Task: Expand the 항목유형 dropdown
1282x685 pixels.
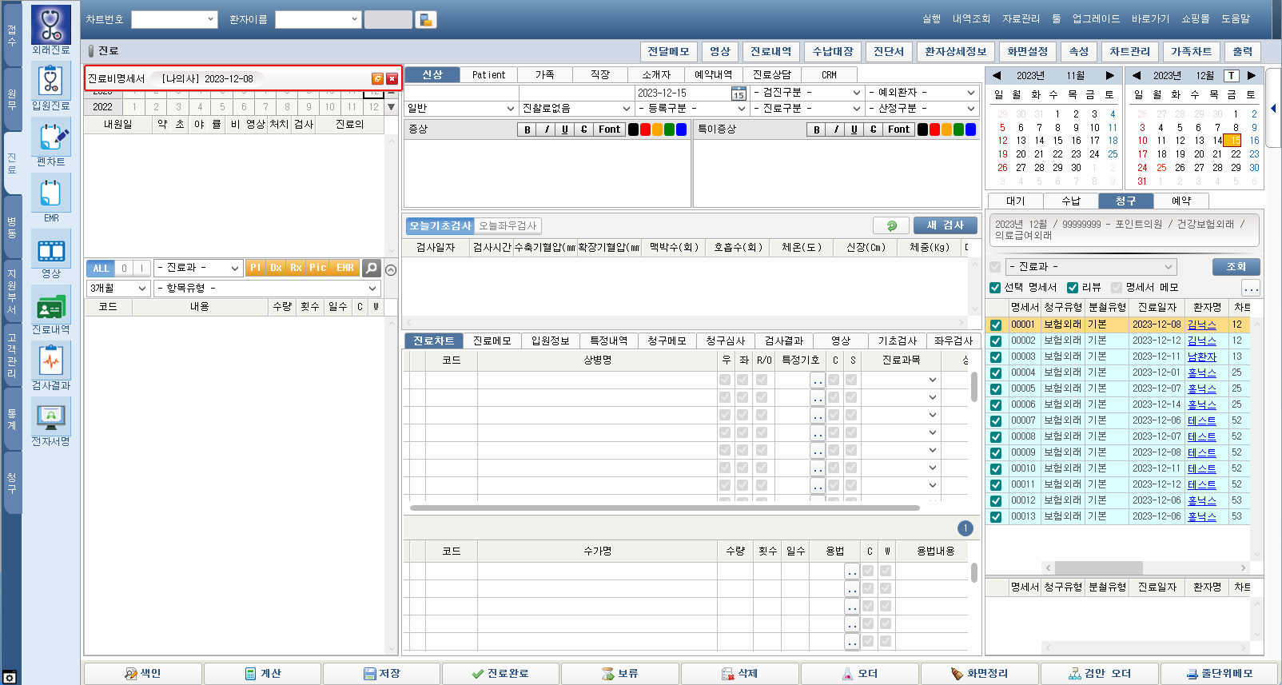Action: 372,288
